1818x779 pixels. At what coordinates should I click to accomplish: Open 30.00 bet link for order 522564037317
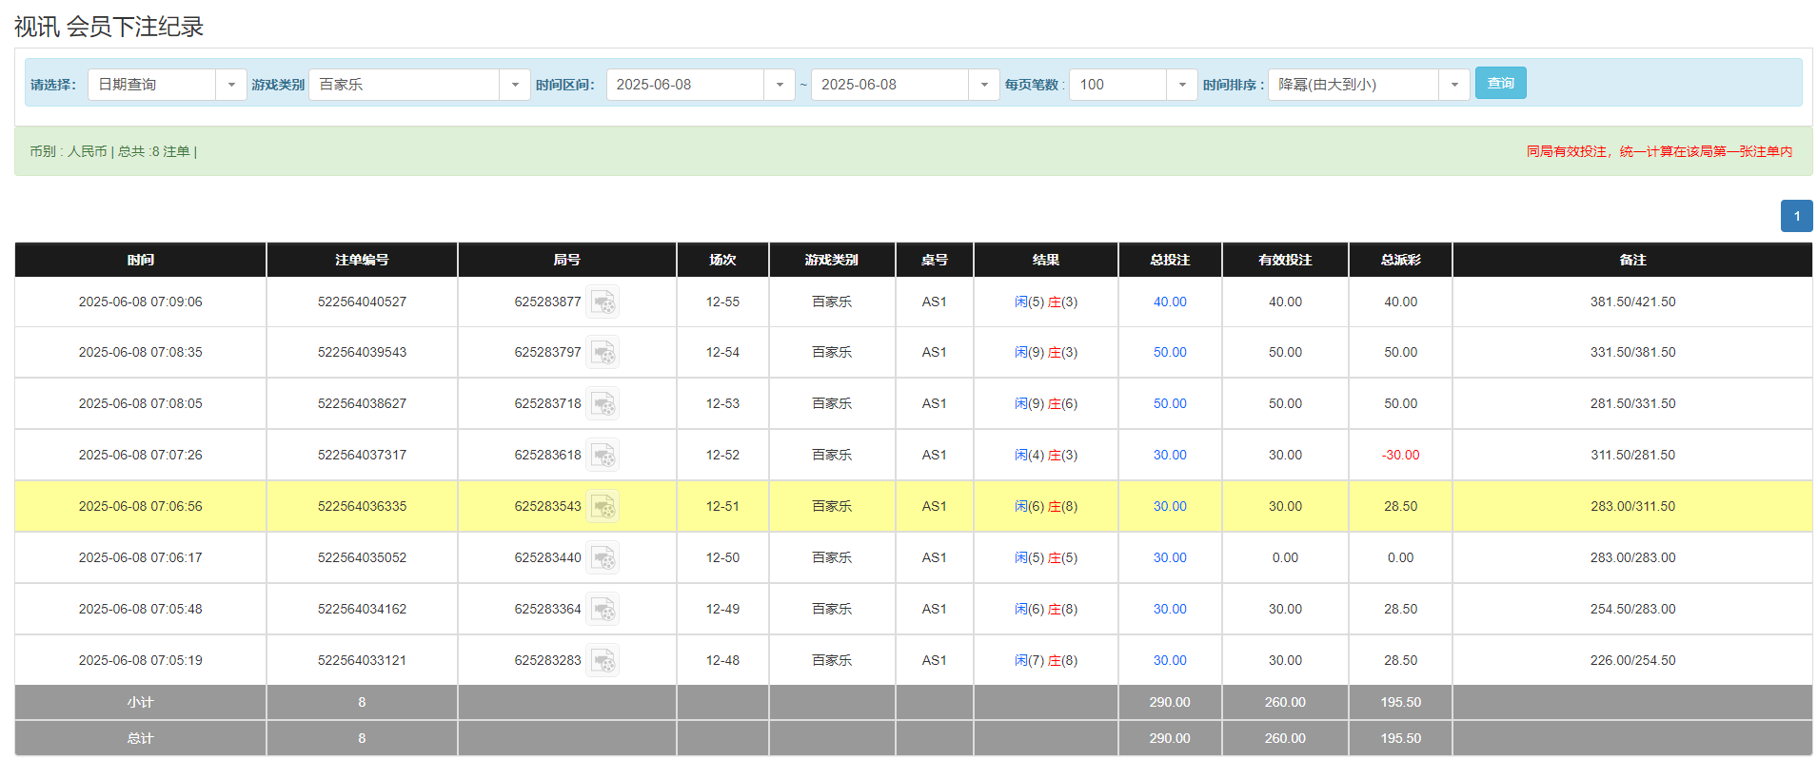(x=1170, y=456)
